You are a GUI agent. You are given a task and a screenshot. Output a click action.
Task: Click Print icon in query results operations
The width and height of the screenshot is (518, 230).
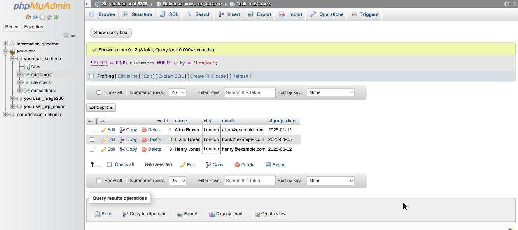(x=98, y=214)
